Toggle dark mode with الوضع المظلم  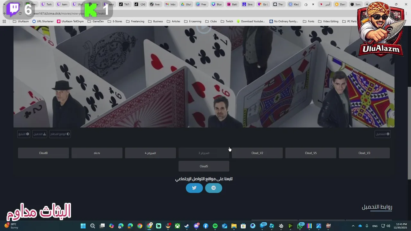coord(60,134)
